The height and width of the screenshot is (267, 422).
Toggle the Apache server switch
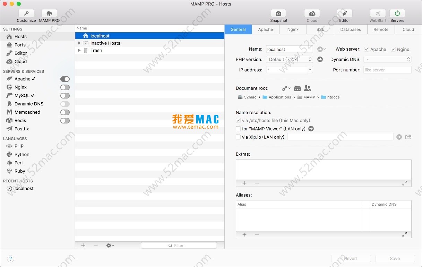click(x=65, y=79)
